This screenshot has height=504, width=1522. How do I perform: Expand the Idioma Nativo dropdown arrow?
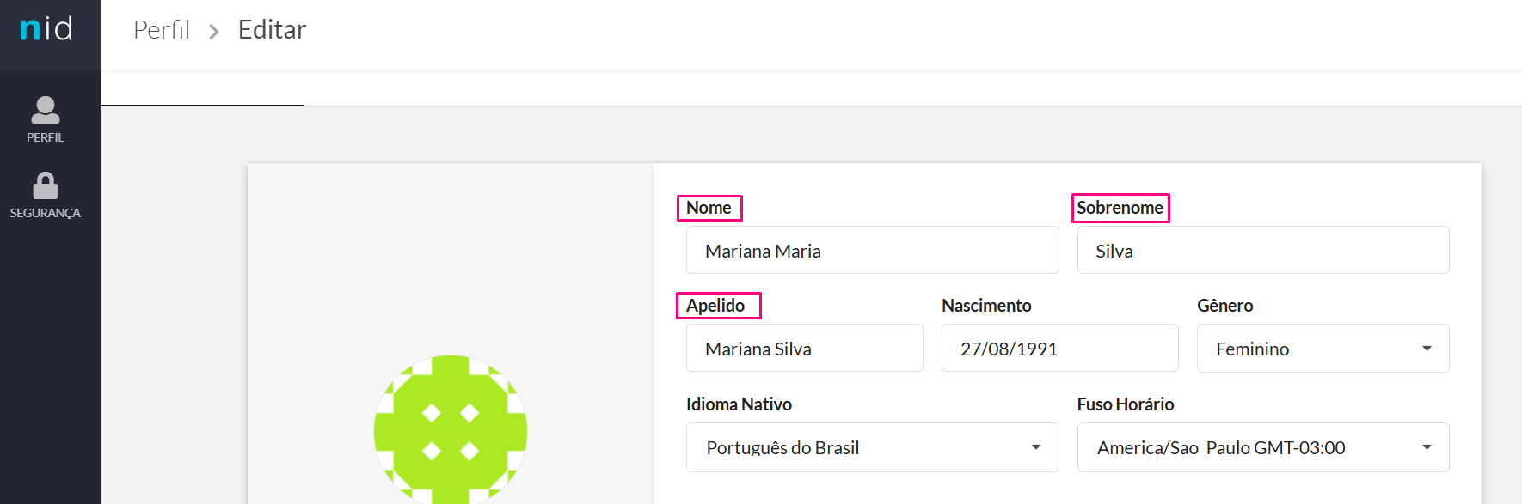click(x=1036, y=447)
